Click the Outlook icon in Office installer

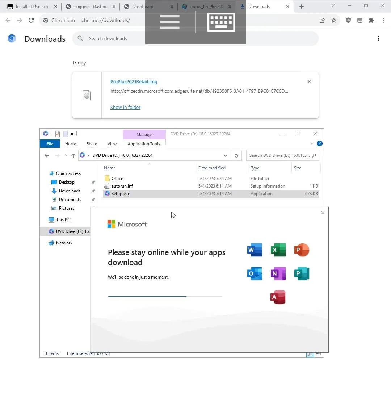pyautogui.click(x=255, y=273)
